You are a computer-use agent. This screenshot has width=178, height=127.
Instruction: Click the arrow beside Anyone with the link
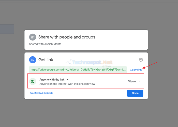pyautogui.click(x=68, y=80)
